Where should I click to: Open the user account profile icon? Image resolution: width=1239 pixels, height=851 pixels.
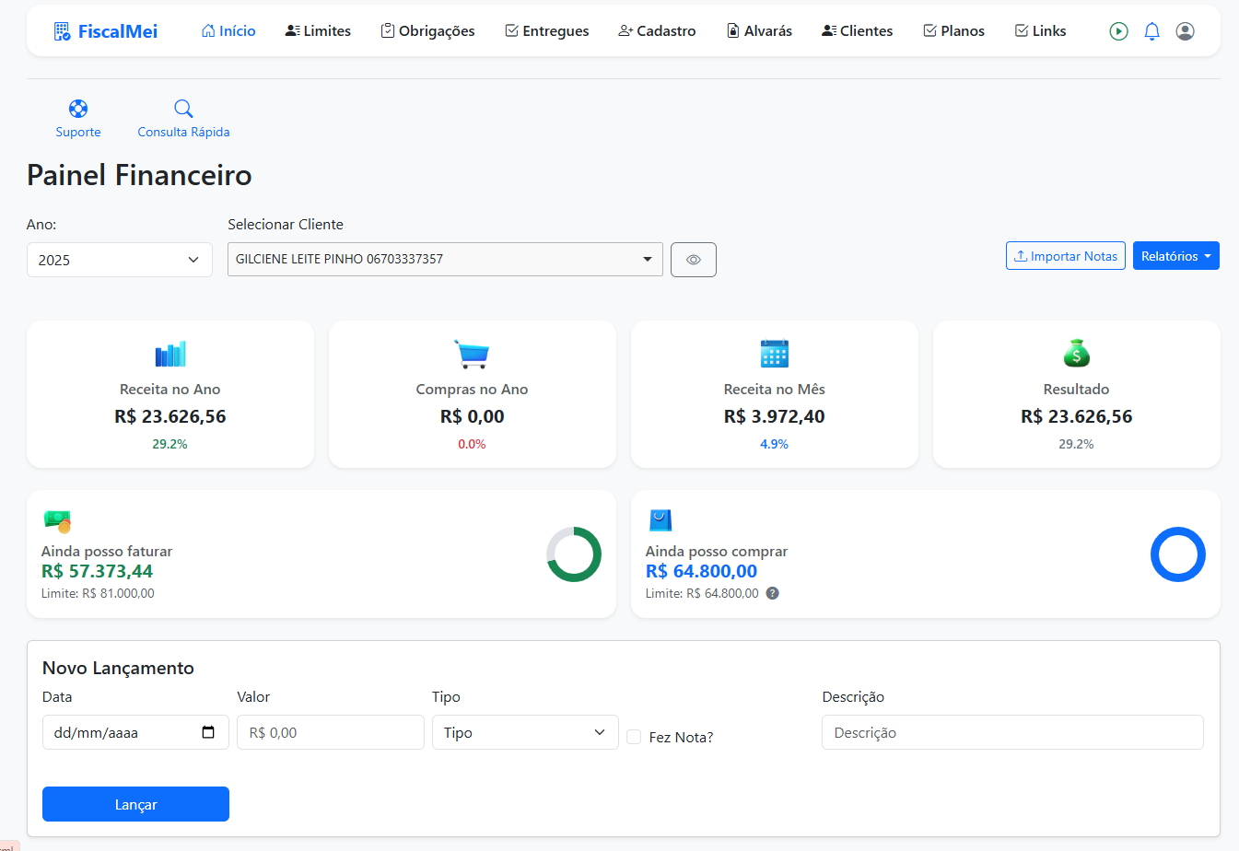[1185, 30]
